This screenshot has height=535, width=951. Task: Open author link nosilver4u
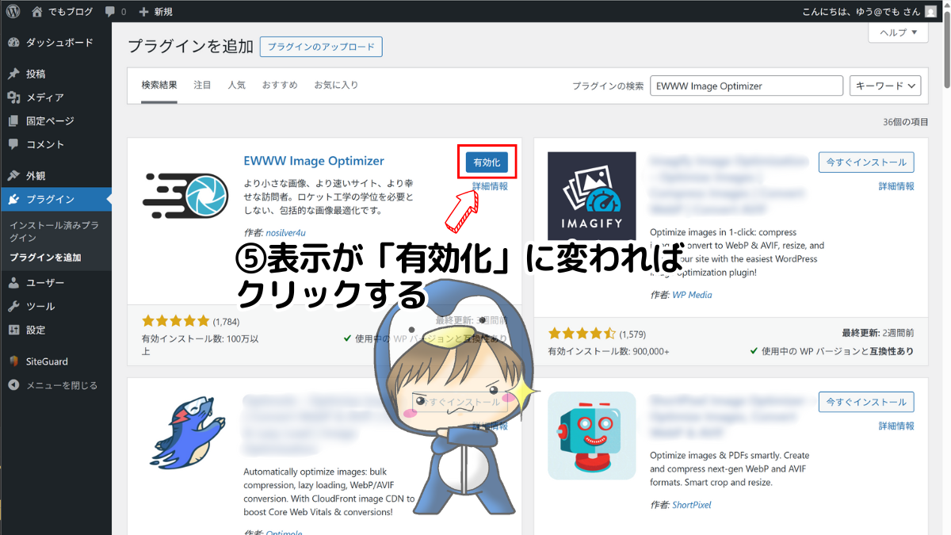[286, 233]
